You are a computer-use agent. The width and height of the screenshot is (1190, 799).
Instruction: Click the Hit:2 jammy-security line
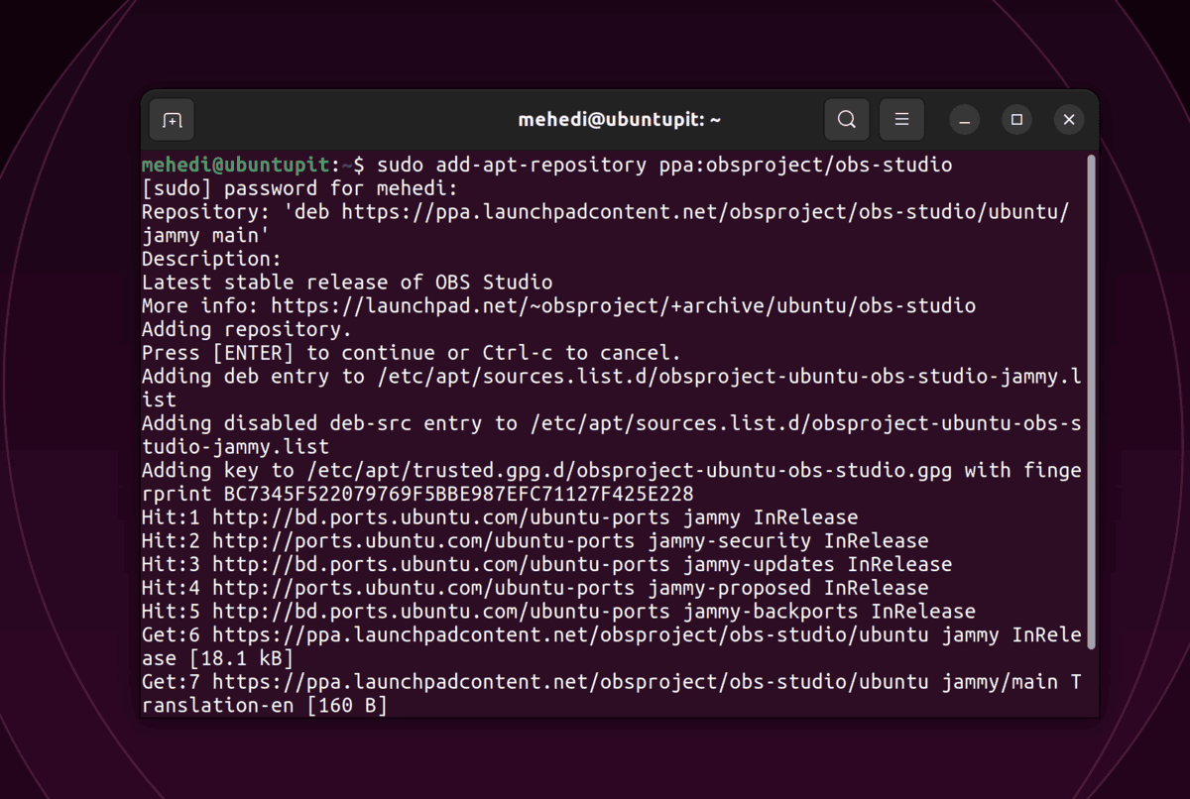pyautogui.click(x=535, y=541)
